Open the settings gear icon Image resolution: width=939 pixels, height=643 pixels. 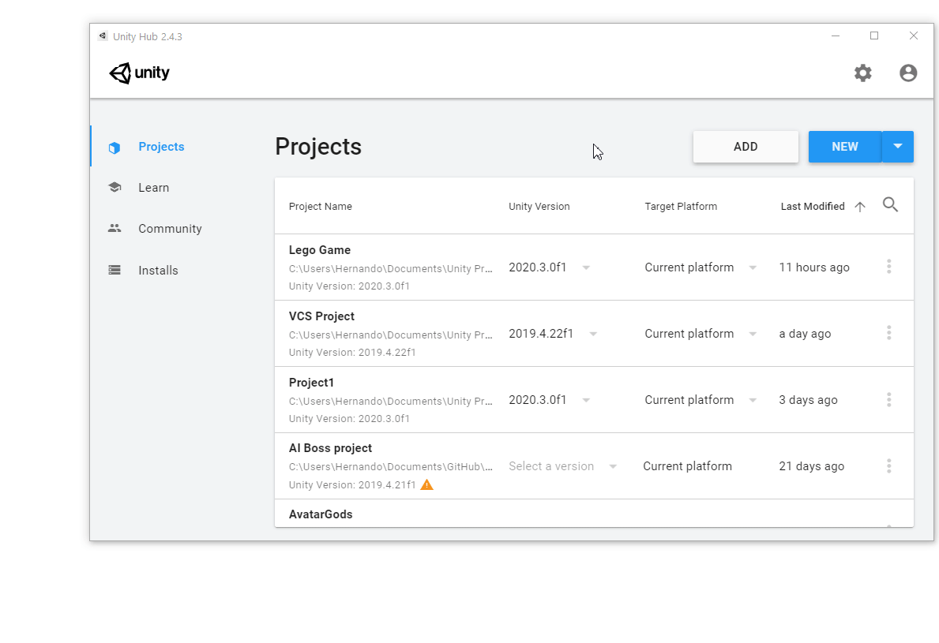pyautogui.click(x=862, y=73)
